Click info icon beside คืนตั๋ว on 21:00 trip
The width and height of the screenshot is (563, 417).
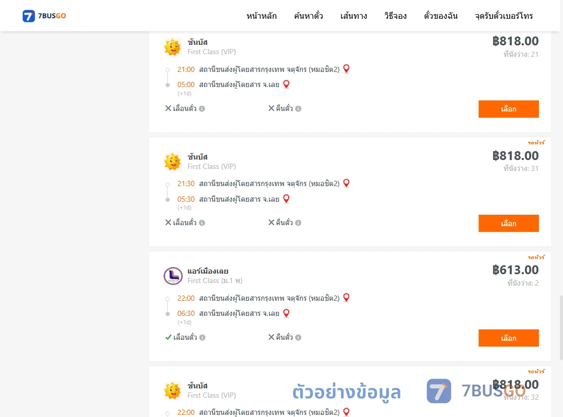tap(298, 108)
